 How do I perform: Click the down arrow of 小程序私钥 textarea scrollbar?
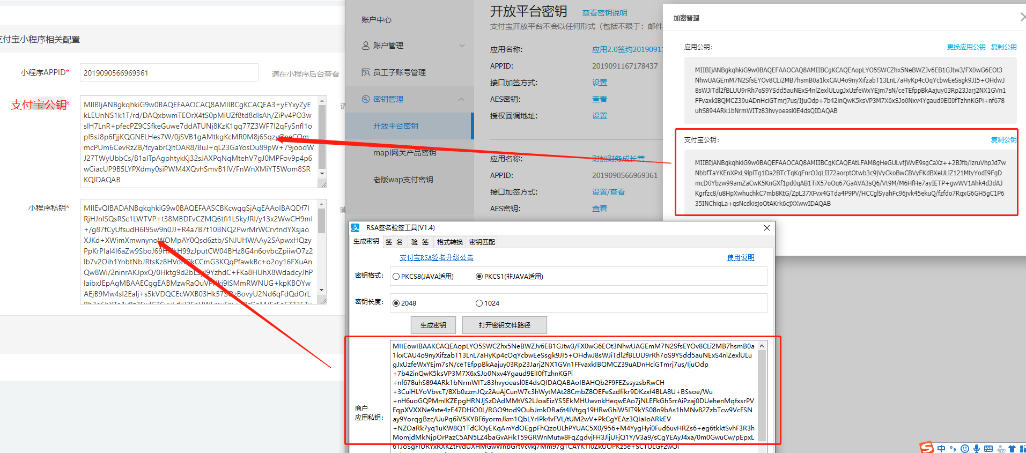pyautogui.click(x=322, y=290)
